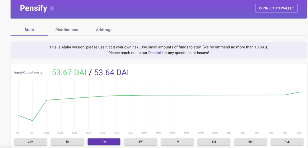Select the 1M time range
This screenshot has height=148, width=308.
click(x=177, y=141)
